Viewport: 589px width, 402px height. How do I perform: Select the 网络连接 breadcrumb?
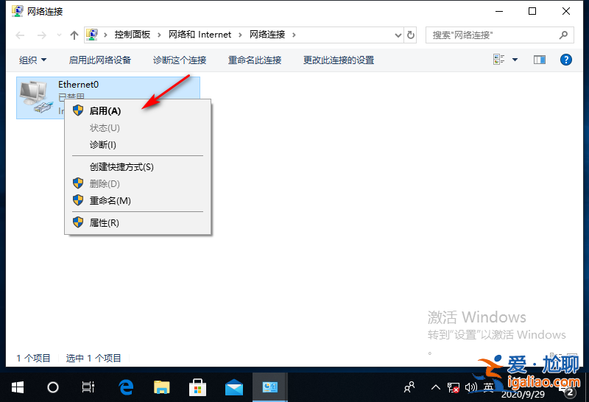(267, 35)
